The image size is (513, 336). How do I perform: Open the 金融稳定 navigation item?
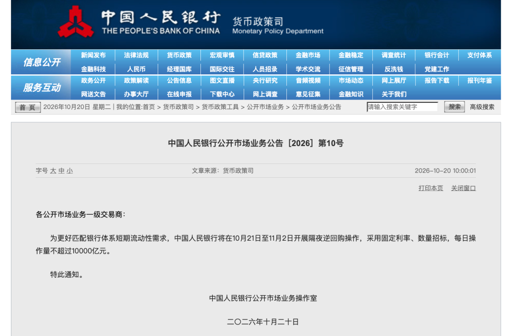pyautogui.click(x=351, y=55)
